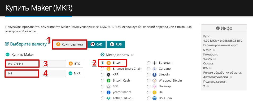Select the Ethereum payment radio button

(149, 63)
